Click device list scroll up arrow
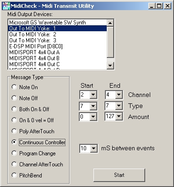Screen dimensions: 174x187 tap(110, 23)
